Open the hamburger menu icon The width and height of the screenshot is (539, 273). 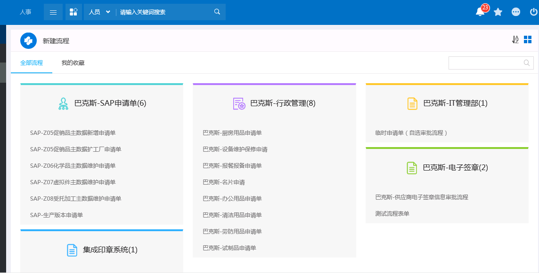click(x=53, y=12)
